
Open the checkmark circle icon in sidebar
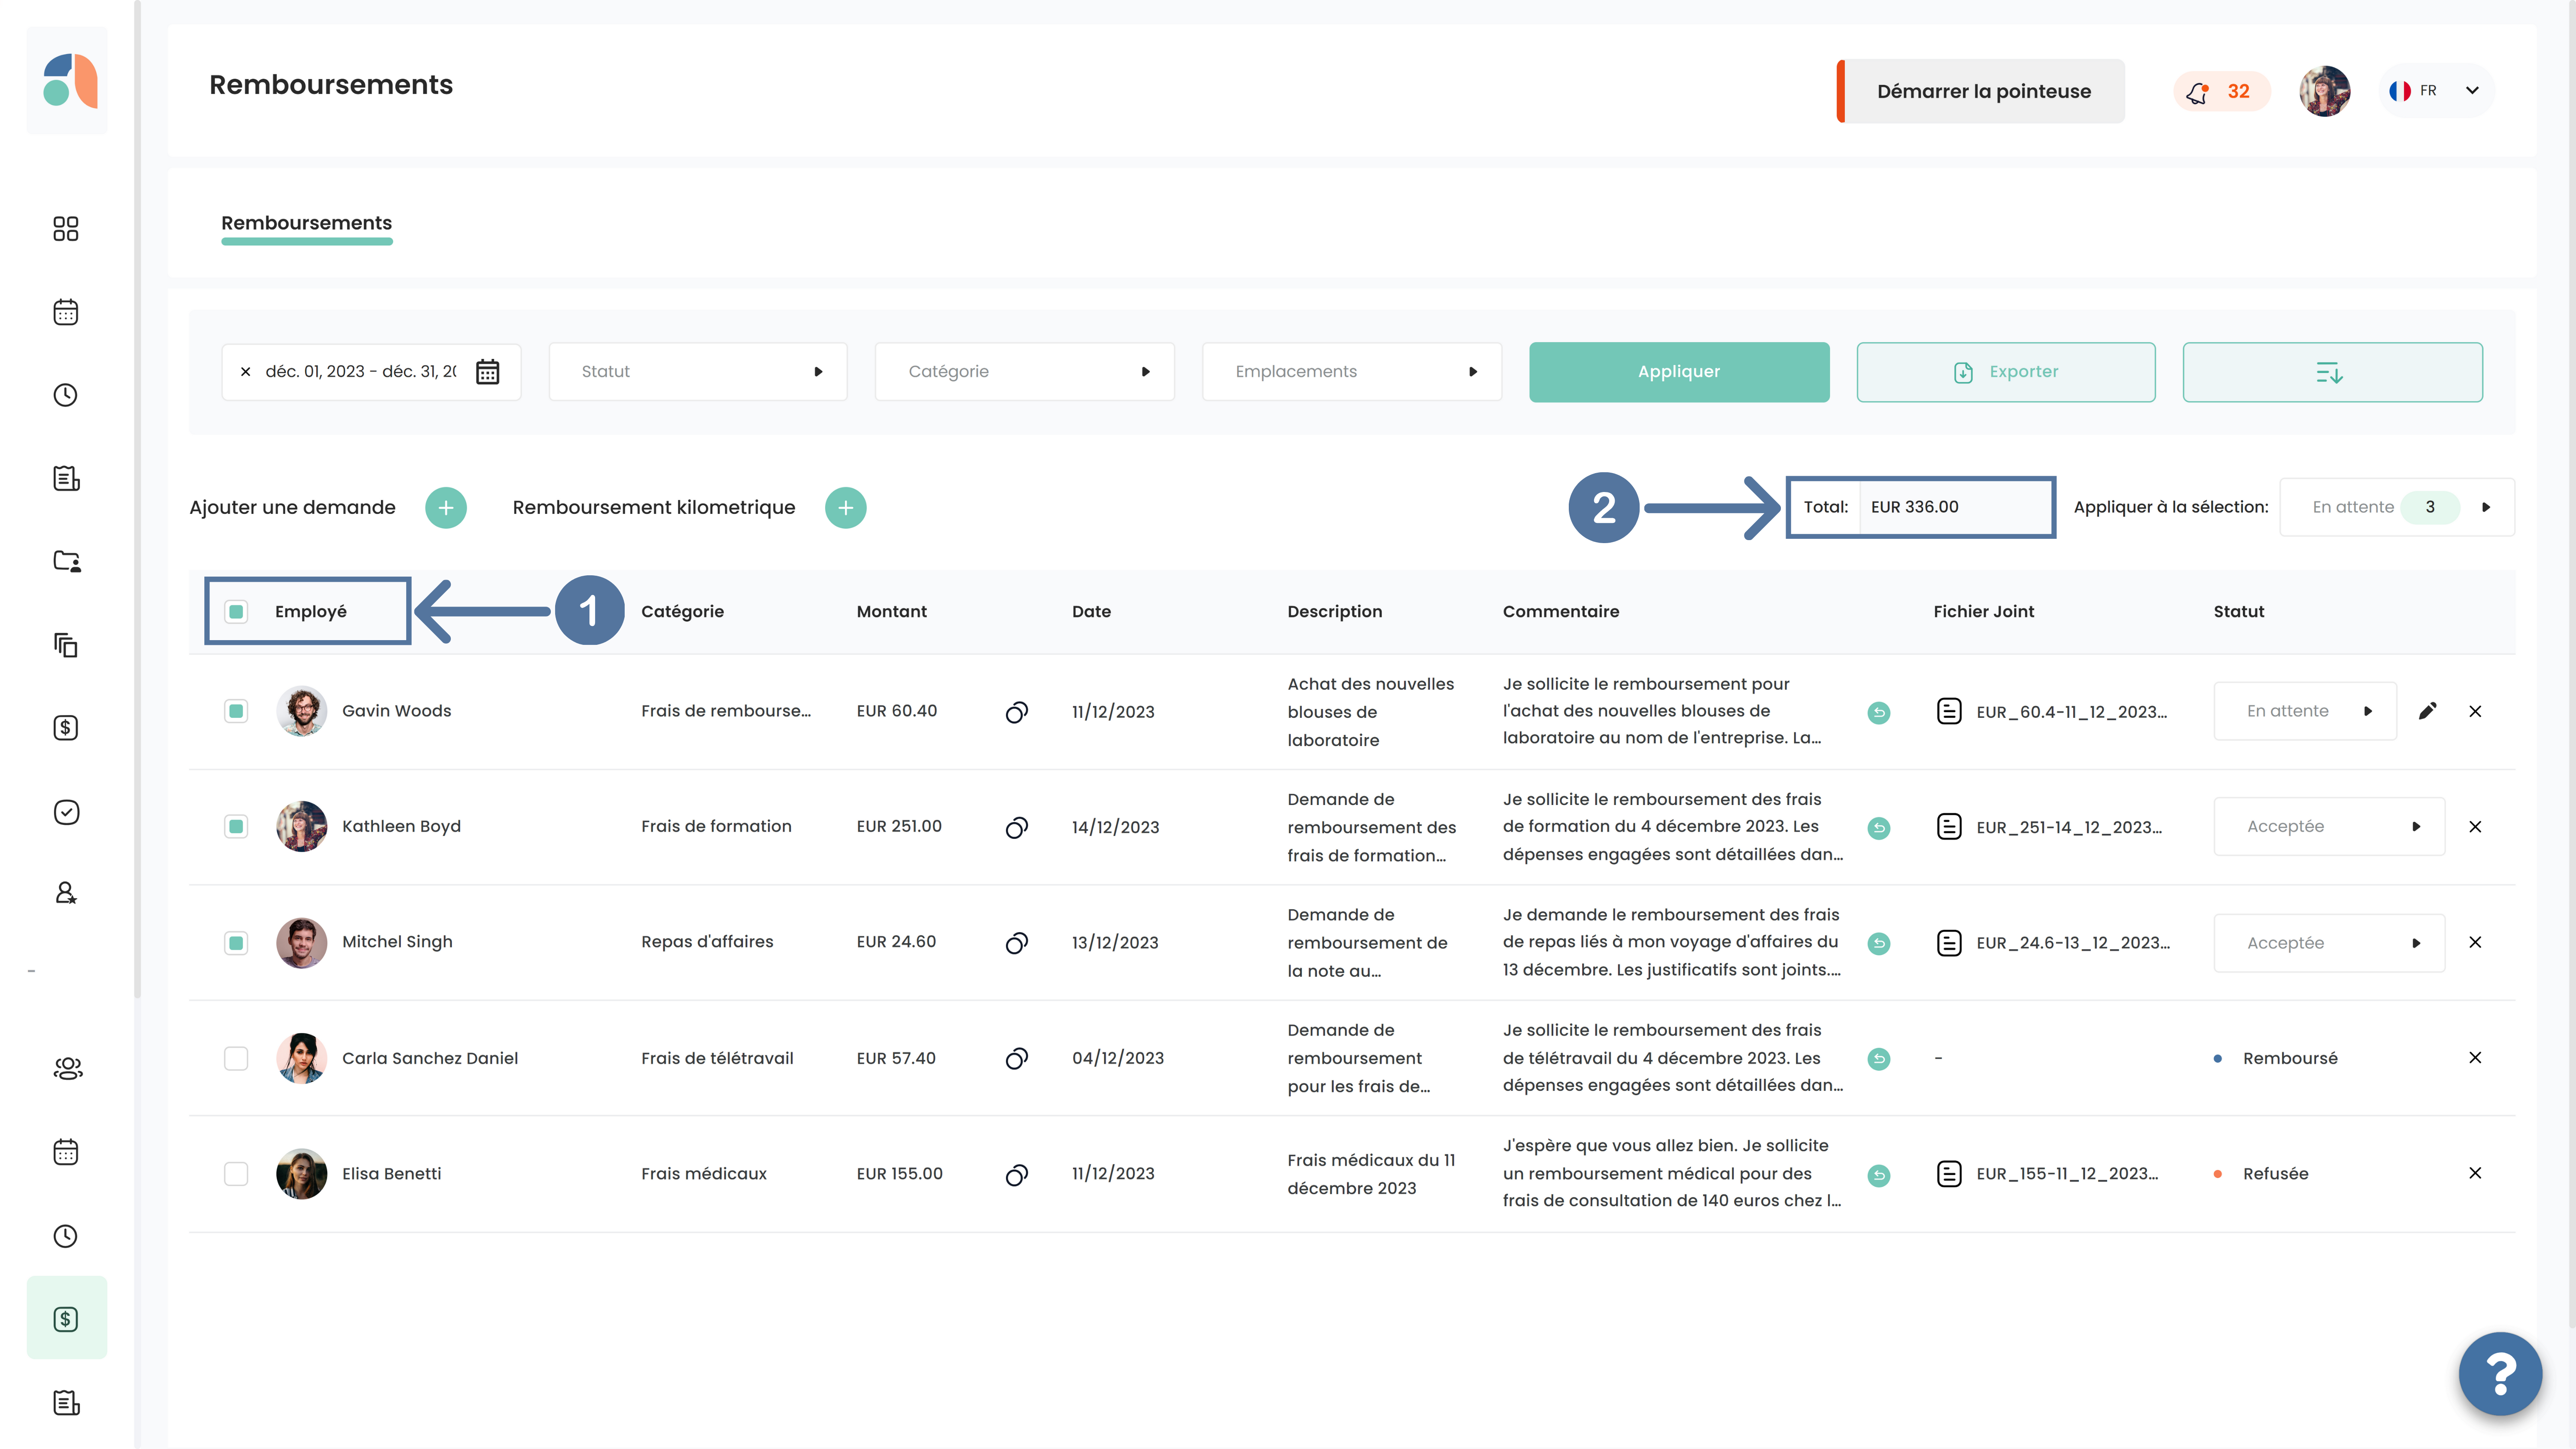(66, 811)
